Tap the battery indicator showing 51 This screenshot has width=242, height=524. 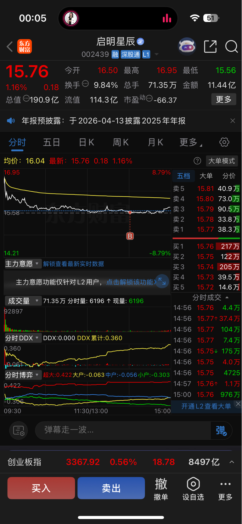[x=211, y=18]
